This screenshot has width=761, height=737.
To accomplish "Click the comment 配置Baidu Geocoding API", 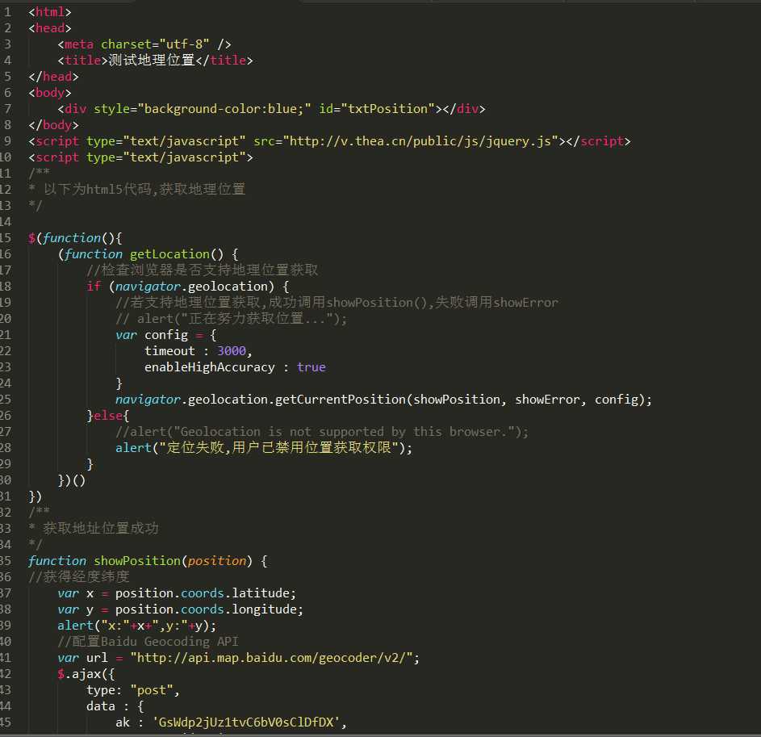I will 148,642.
